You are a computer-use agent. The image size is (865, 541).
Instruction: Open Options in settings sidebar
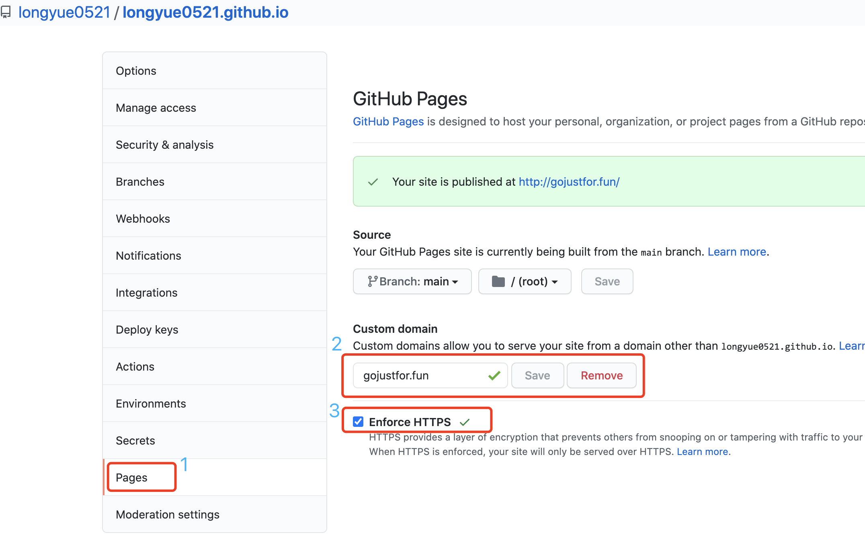215,71
